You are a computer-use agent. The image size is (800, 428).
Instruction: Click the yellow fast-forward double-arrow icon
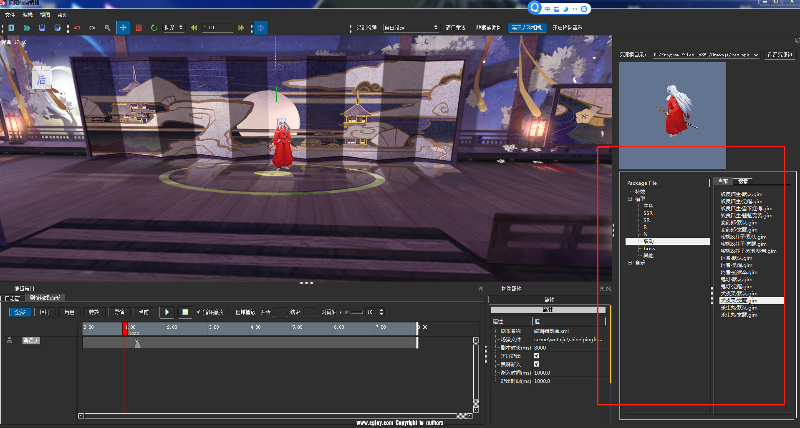[241, 28]
